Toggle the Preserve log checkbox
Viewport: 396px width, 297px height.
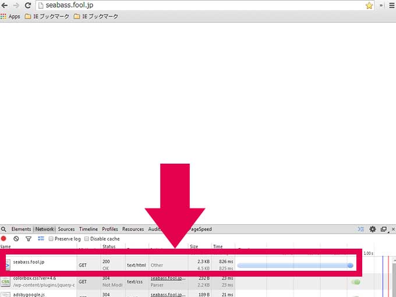click(51, 239)
